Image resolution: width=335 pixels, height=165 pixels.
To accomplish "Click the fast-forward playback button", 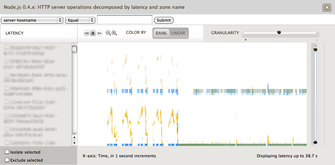I will click(99, 33).
